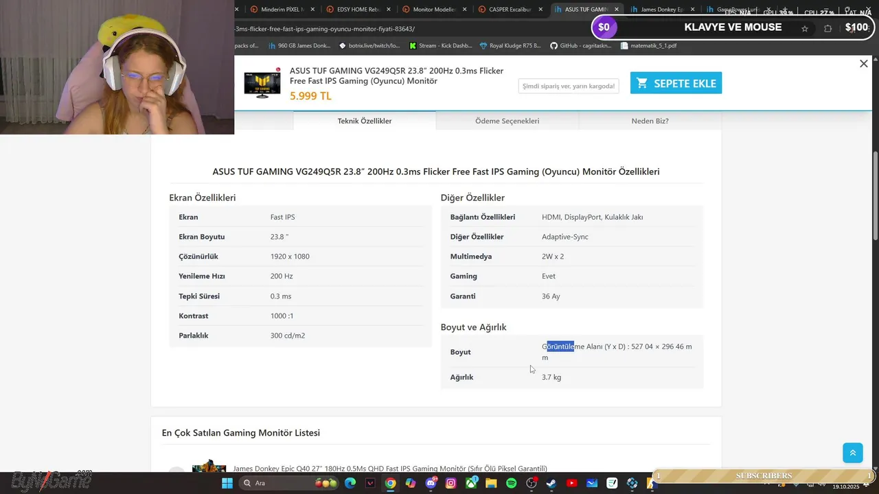The image size is (879, 494).
Task: Open the Royal Kludge R75 bookmark
Action: [x=510, y=46]
